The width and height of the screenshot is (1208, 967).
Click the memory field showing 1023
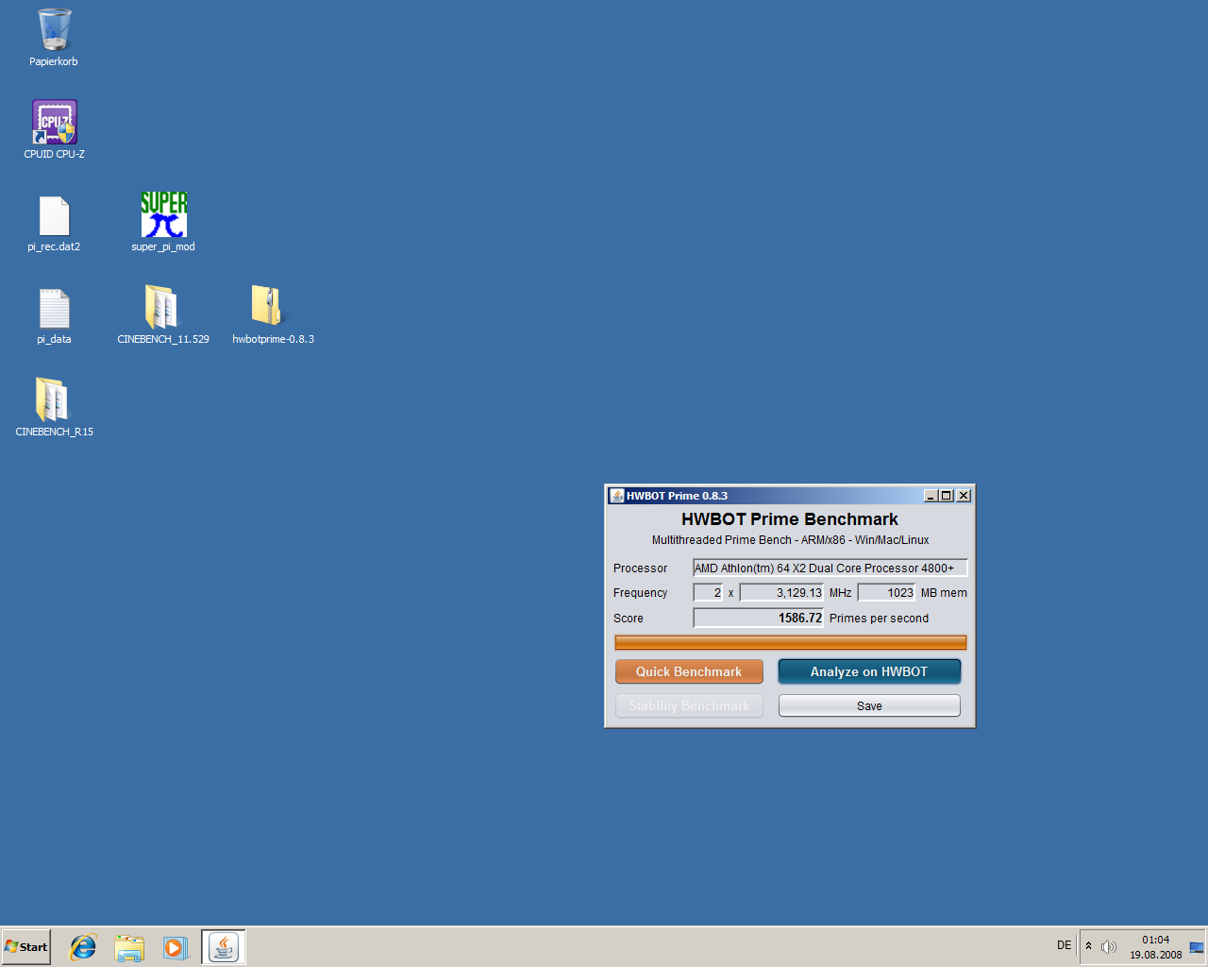click(x=886, y=592)
